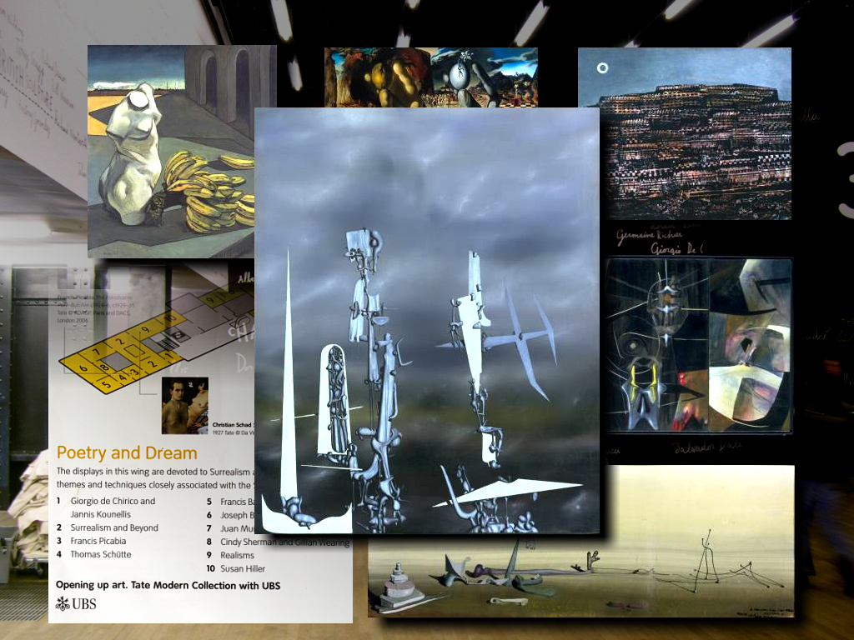Select room 5 on the floor plan
Viewport: 854px width, 640px height.
(x=108, y=385)
